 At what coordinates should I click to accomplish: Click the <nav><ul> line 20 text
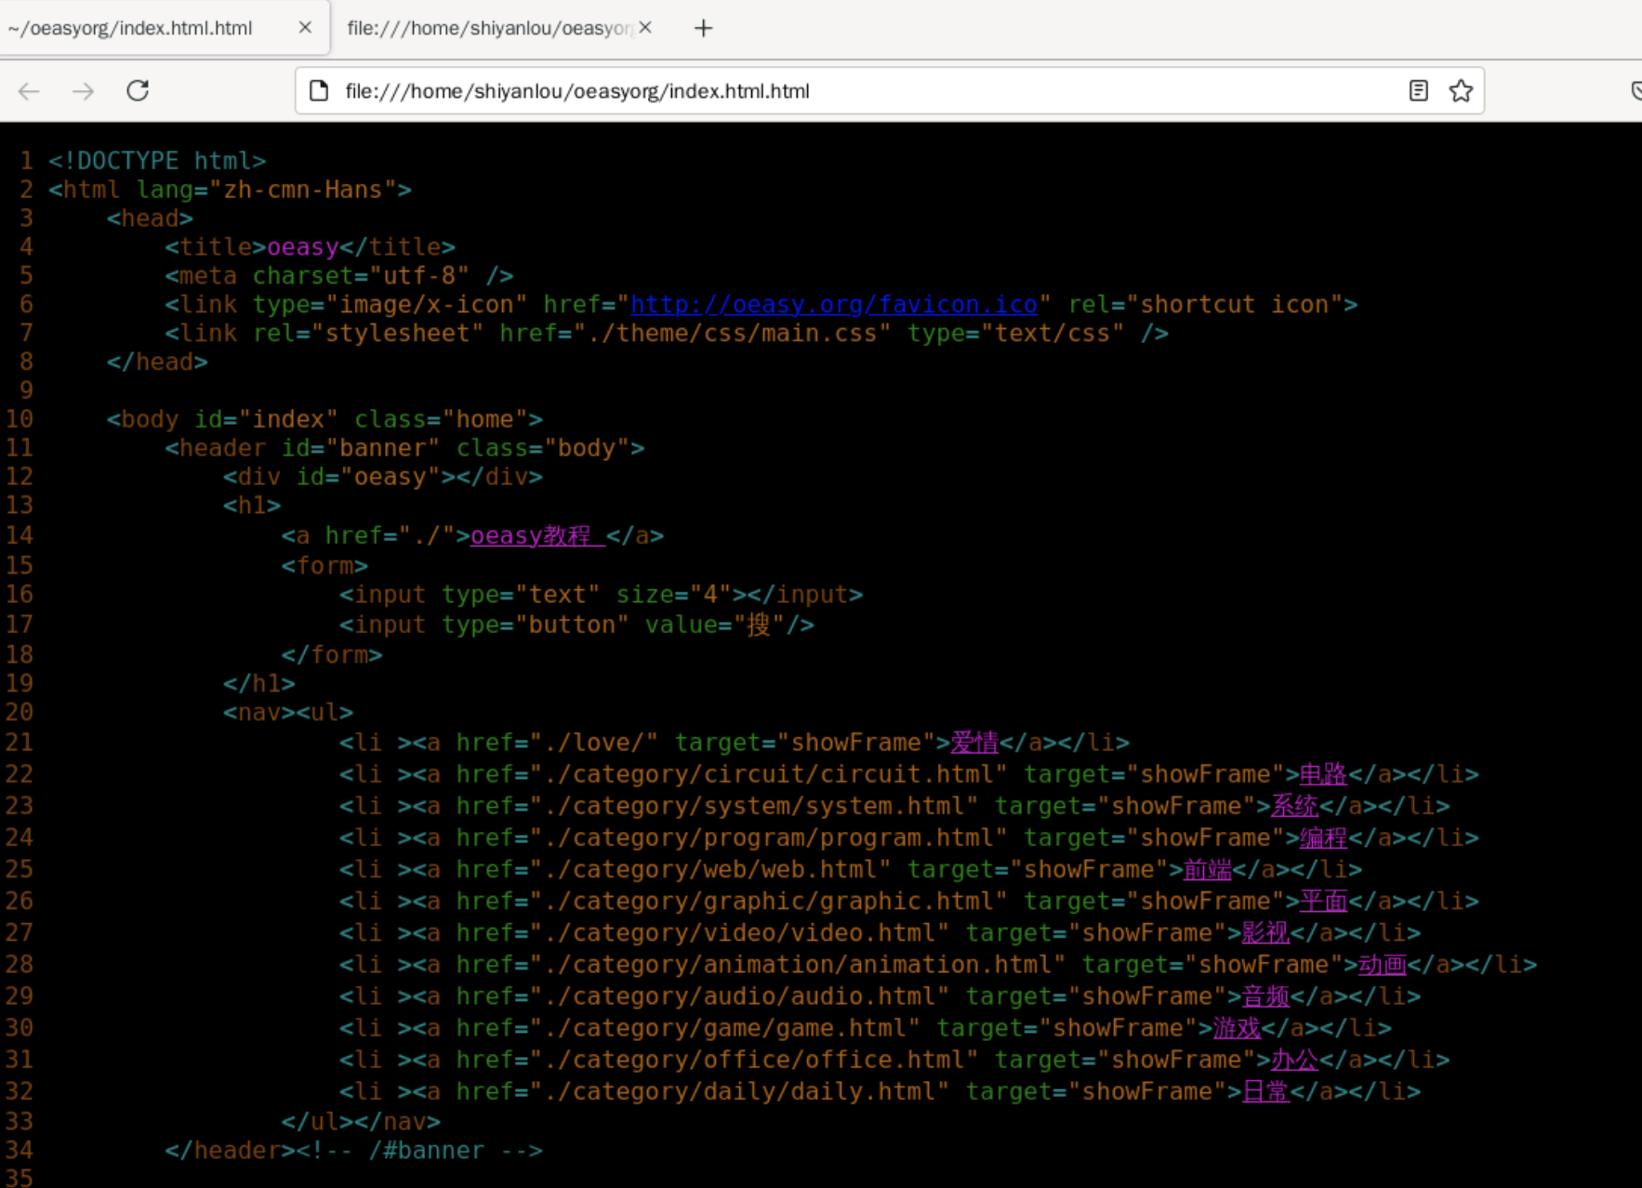[x=288, y=712]
